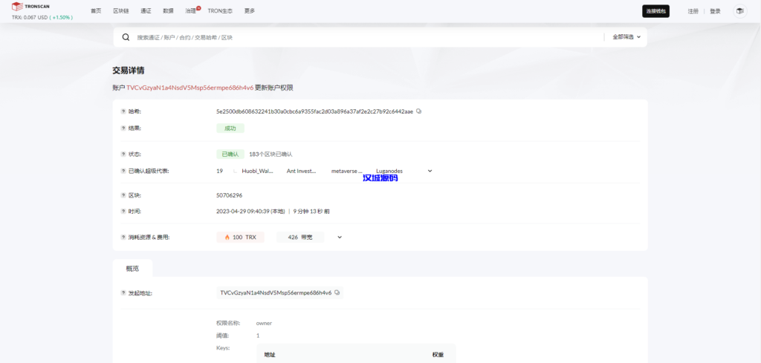The height and width of the screenshot is (363, 761).
Task: Click the 183个区块已确认 text
Action: 271,154
